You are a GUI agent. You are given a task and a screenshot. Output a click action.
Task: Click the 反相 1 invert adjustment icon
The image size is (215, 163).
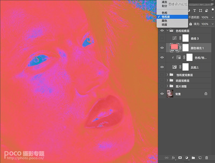174,67
